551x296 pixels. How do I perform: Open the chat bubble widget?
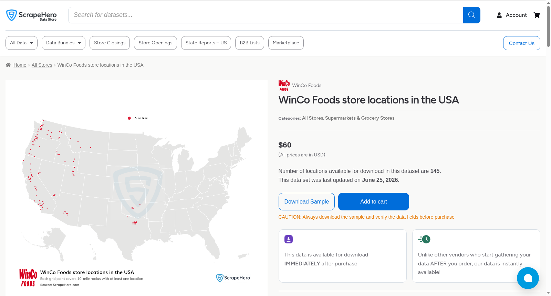(x=528, y=278)
